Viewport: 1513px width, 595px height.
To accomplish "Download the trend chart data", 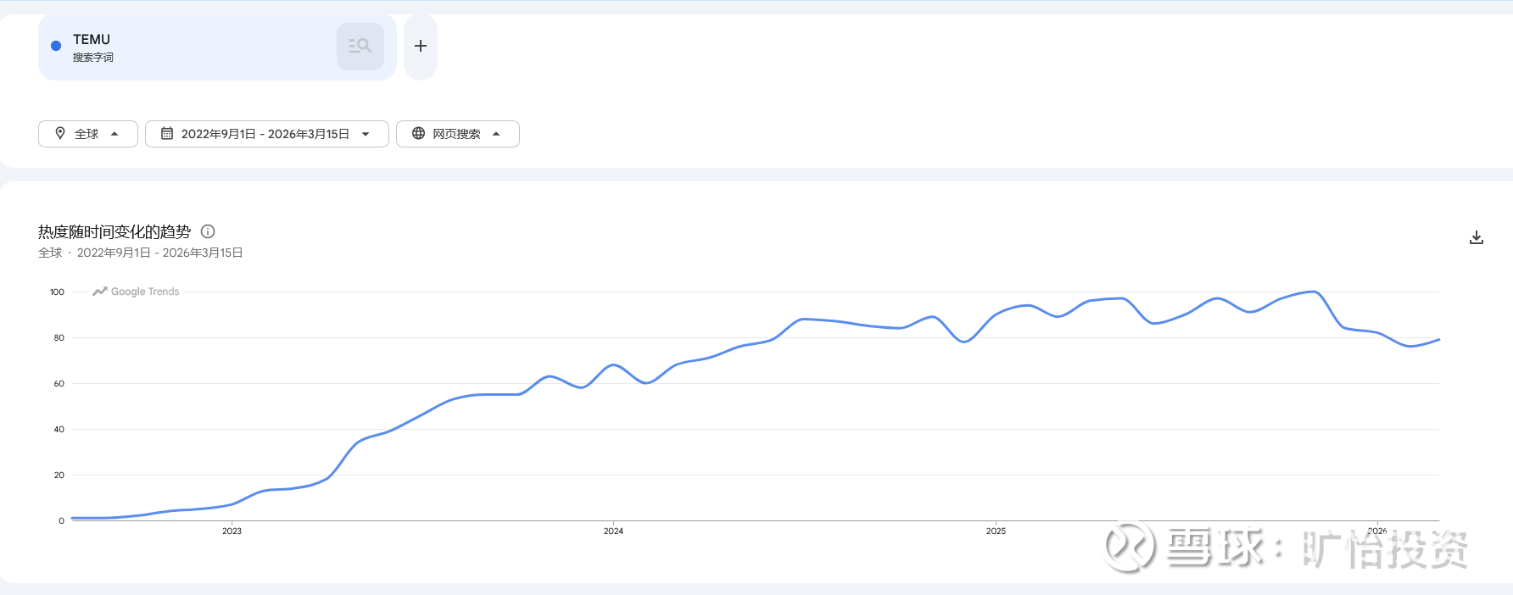I will [1477, 237].
